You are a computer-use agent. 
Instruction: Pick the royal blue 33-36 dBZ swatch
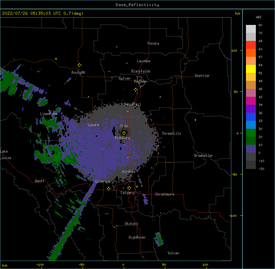[x=251, y=117]
